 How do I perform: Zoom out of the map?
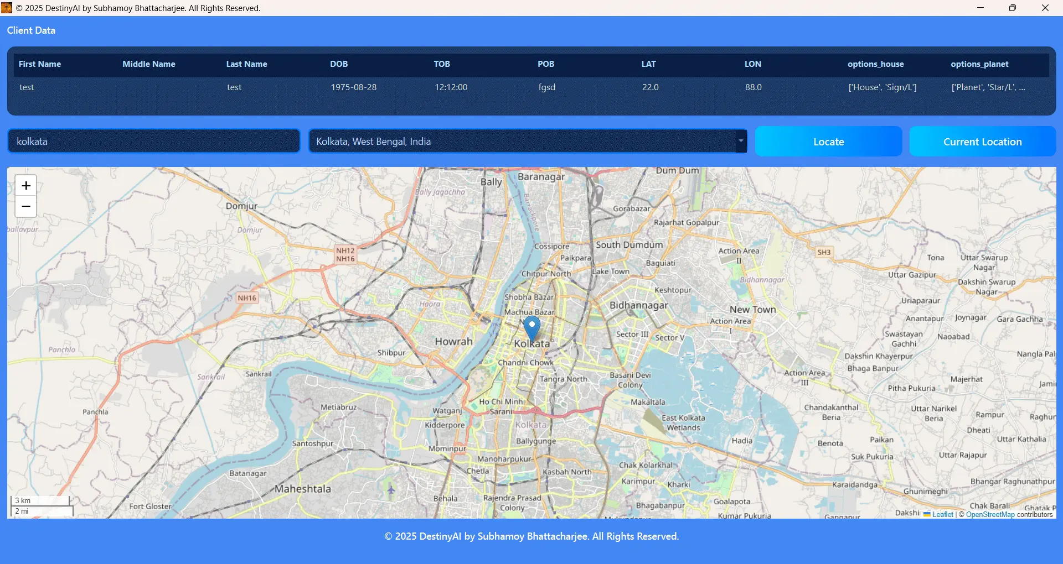[x=26, y=207]
